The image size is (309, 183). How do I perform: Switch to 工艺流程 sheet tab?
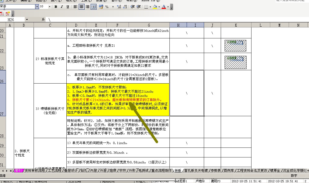click(55, 170)
